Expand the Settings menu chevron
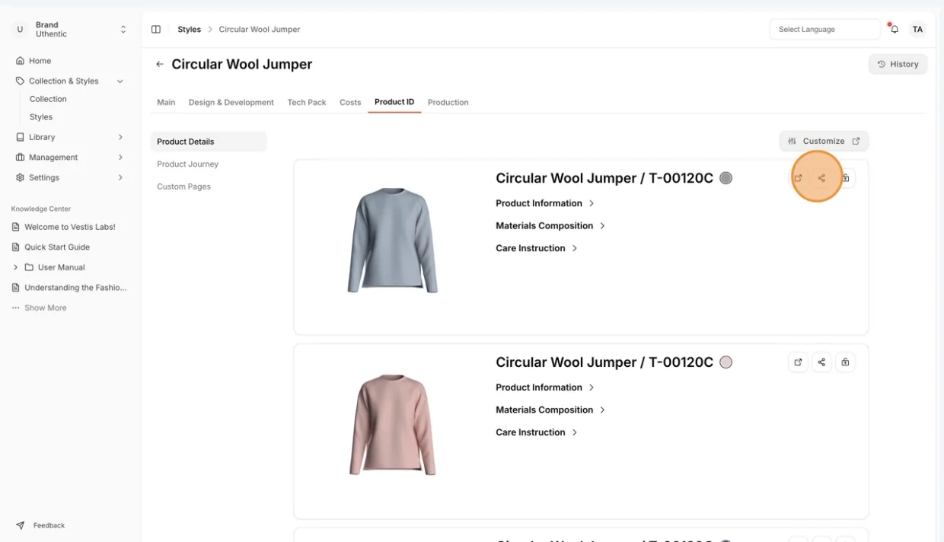 pyautogui.click(x=120, y=177)
